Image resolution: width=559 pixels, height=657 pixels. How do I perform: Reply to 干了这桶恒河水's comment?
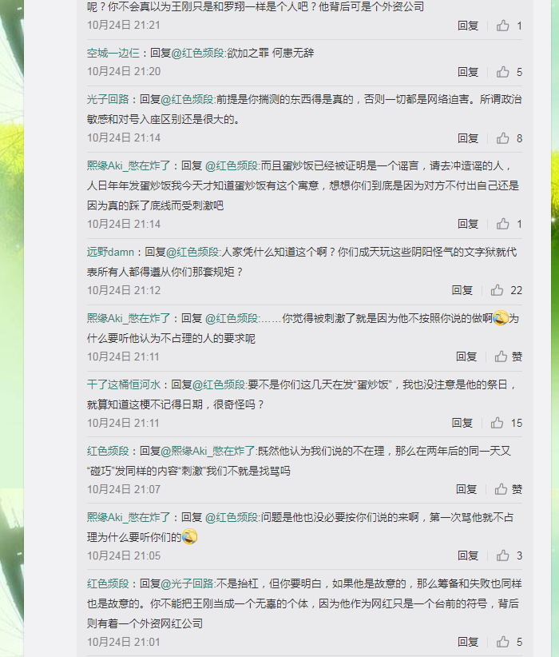pos(462,423)
